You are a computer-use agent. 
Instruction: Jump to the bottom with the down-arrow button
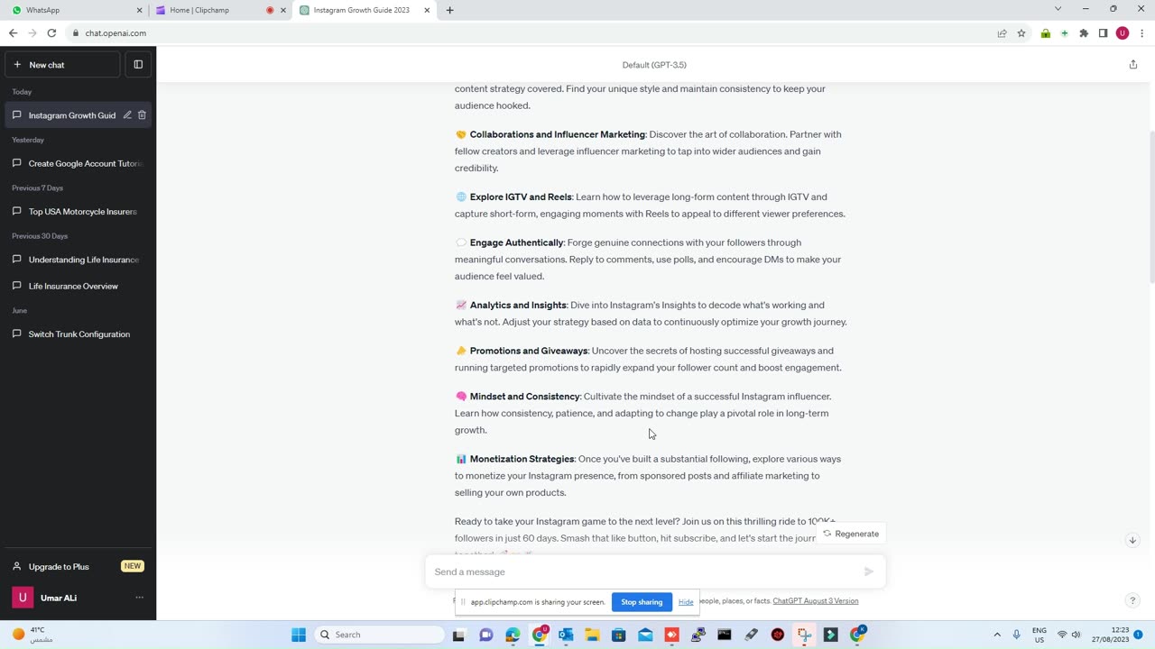1132,540
